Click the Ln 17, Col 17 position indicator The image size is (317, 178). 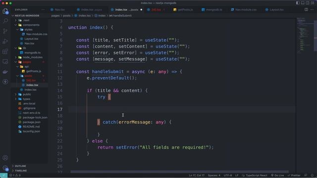tap(197, 176)
